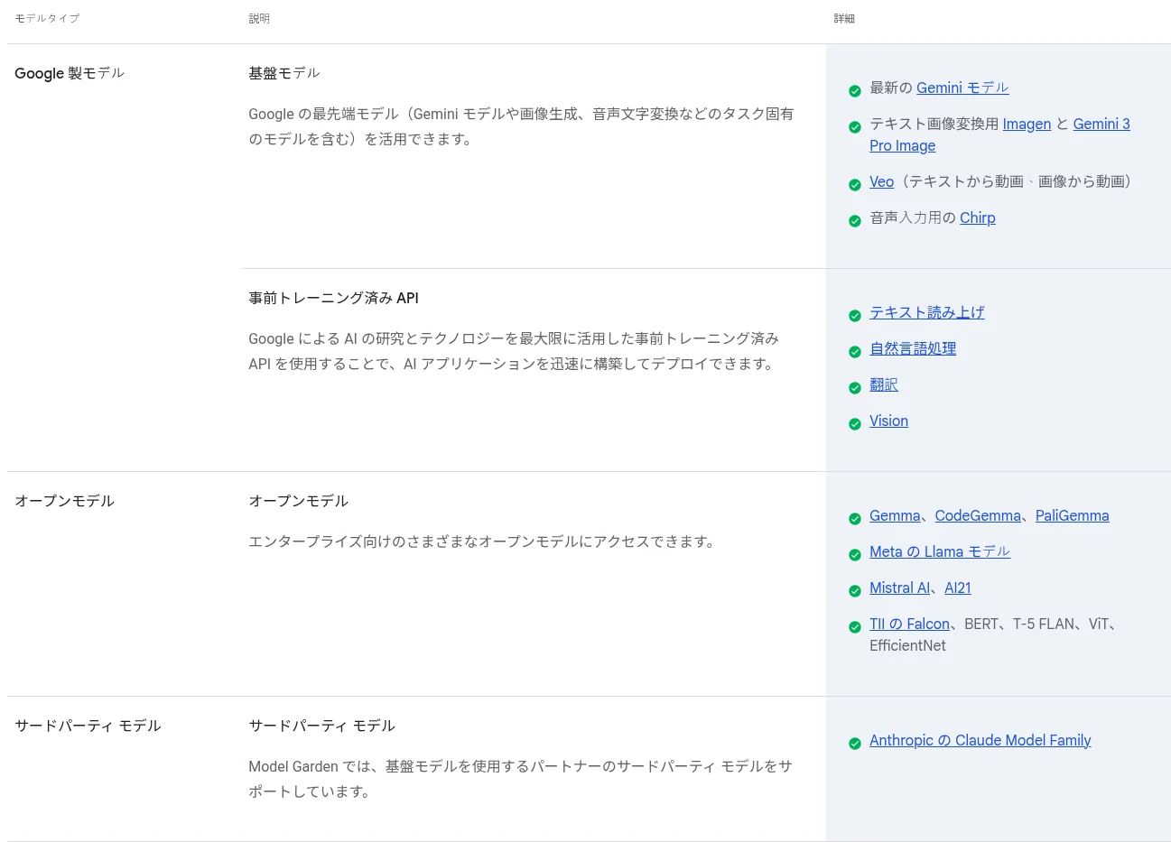
Task: Open the テキスト読み上げ link
Action: click(926, 312)
